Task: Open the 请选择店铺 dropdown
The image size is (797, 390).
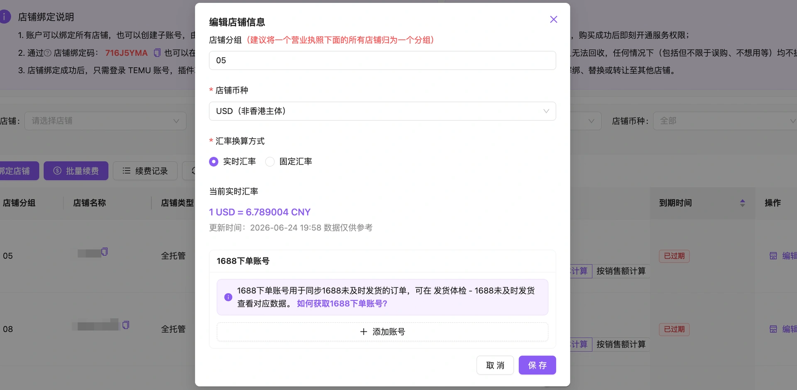Action: [105, 121]
